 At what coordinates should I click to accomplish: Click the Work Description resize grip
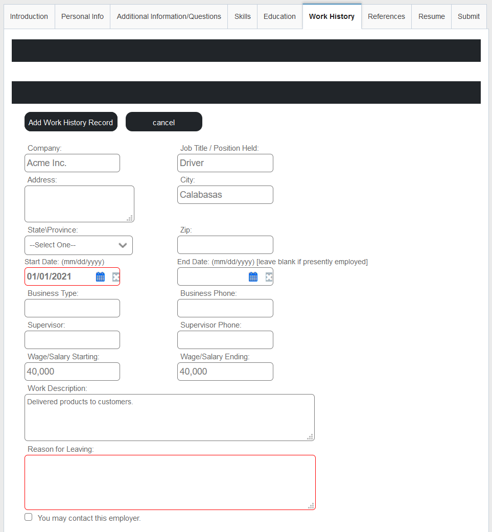[310, 436]
